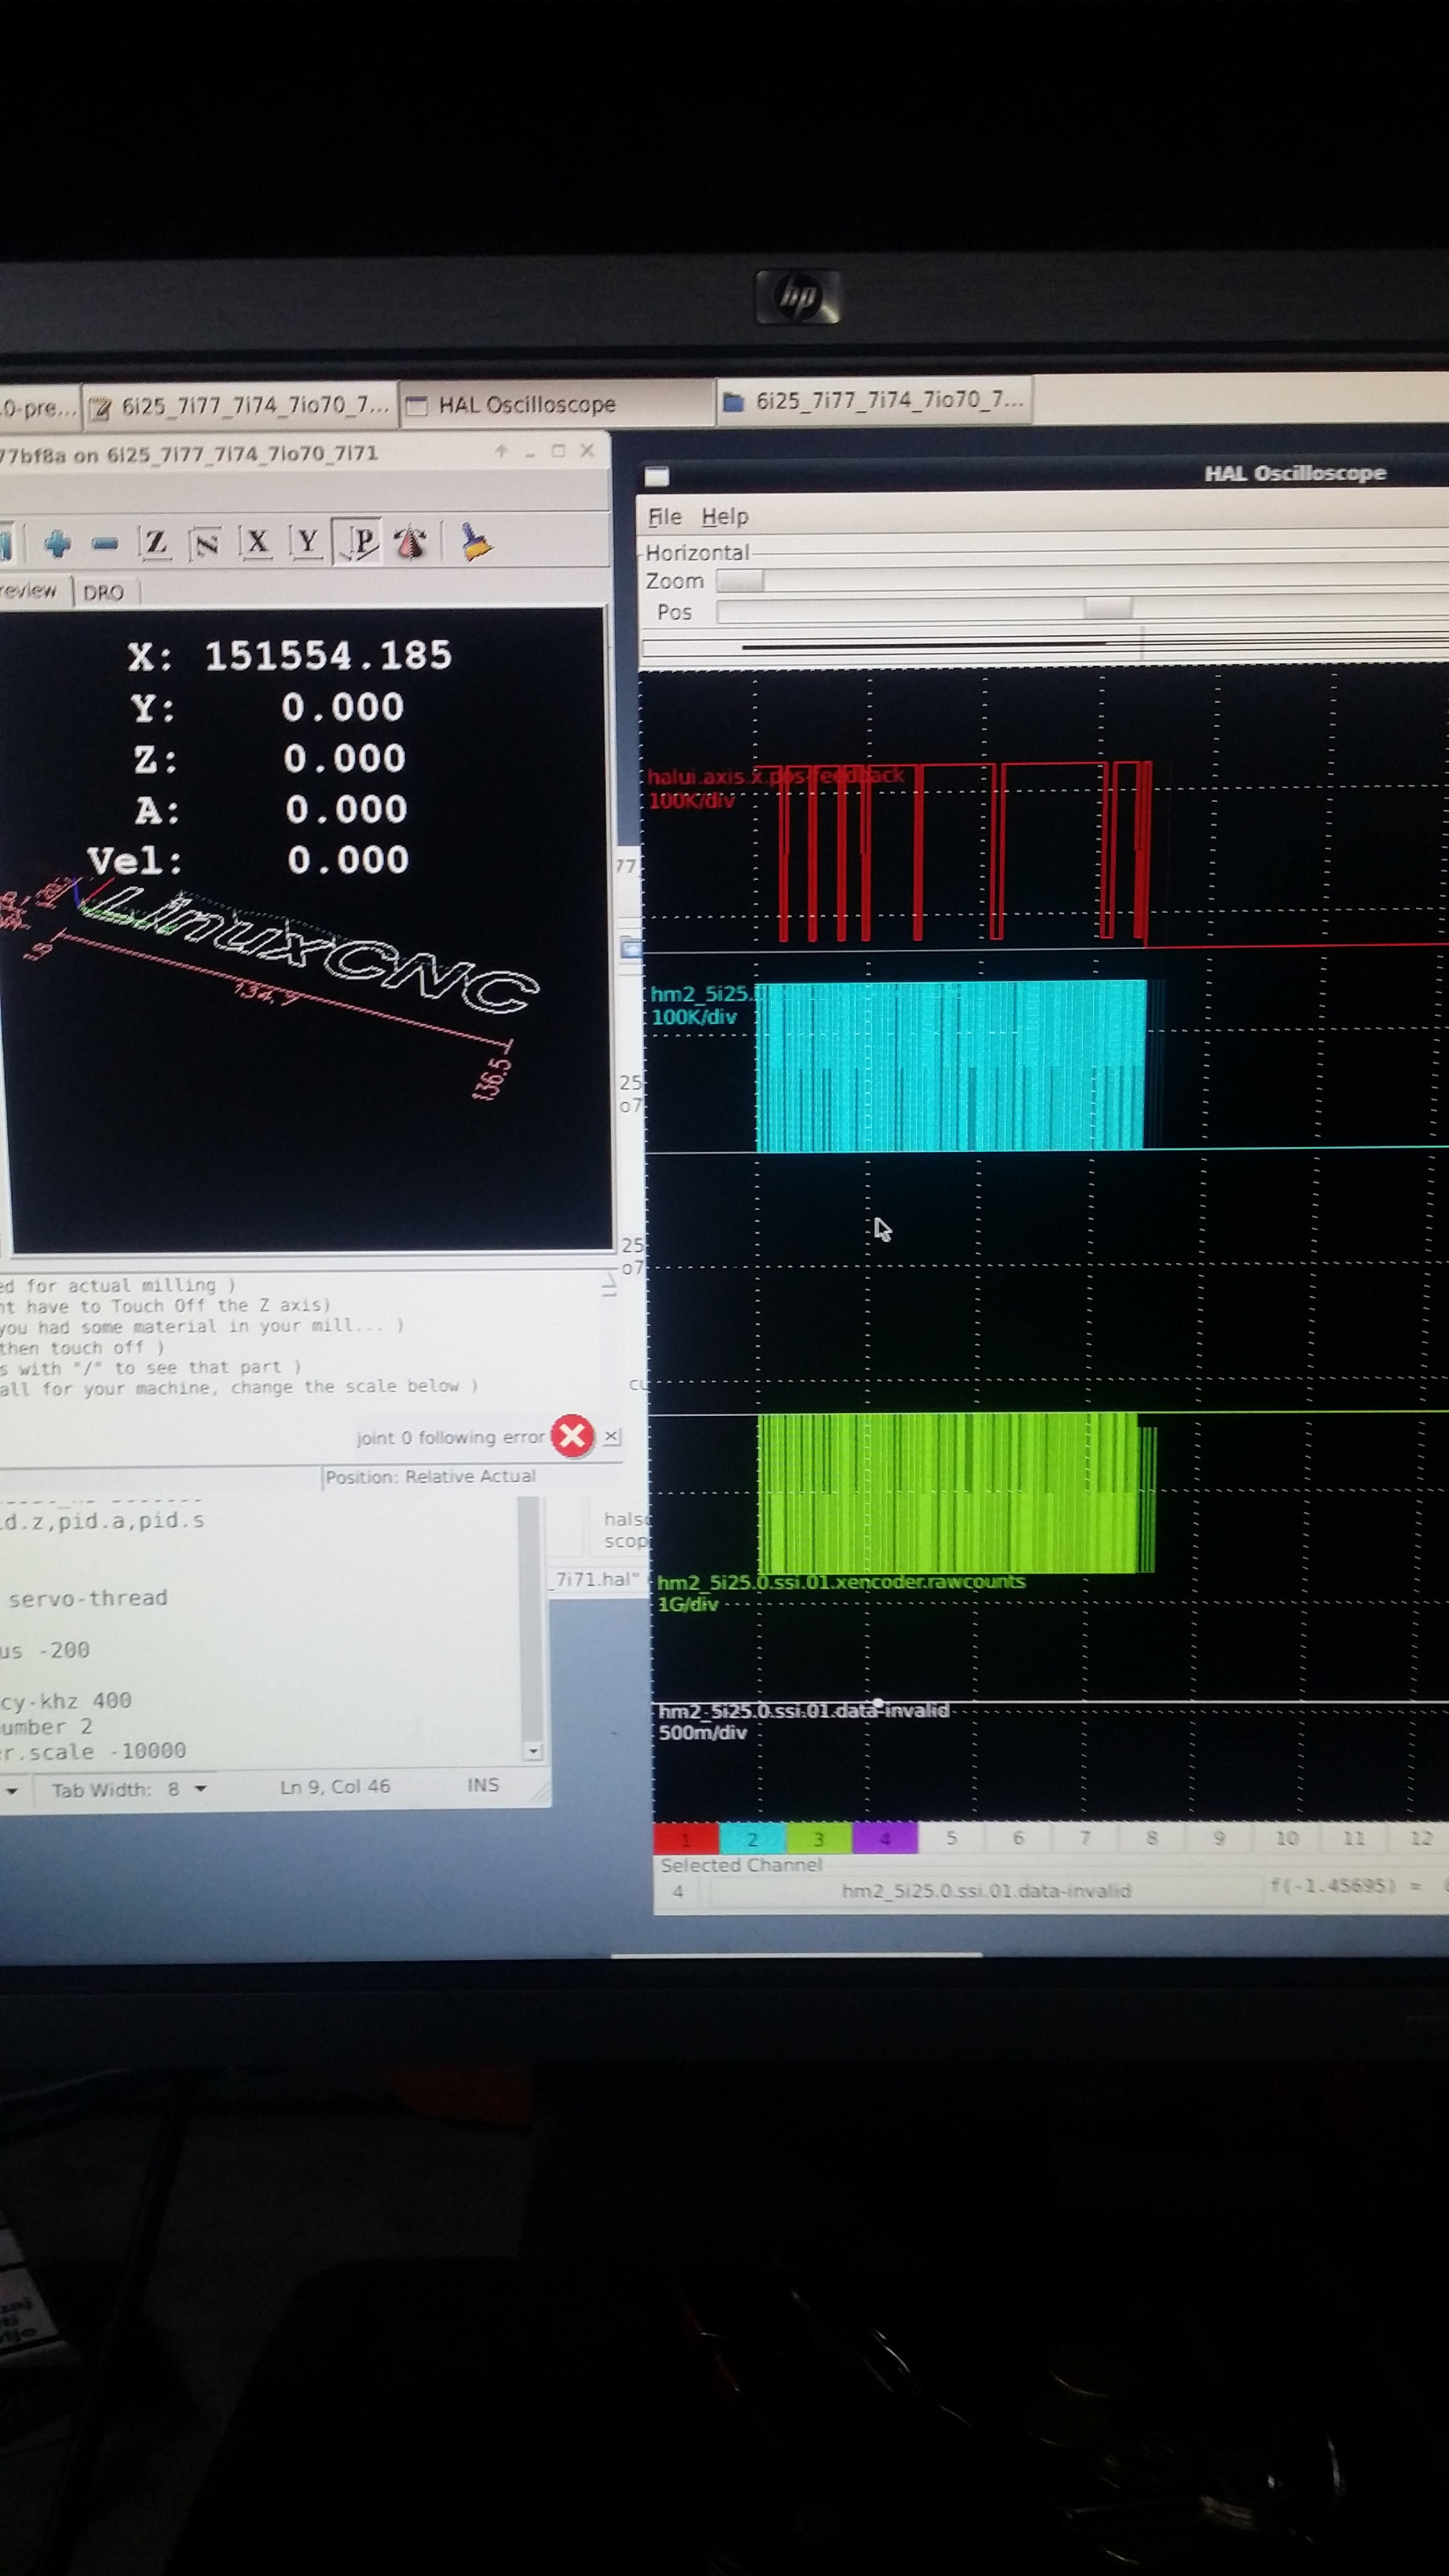Select the Z view icon
The width and height of the screenshot is (1449, 2576).
(156, 543)
